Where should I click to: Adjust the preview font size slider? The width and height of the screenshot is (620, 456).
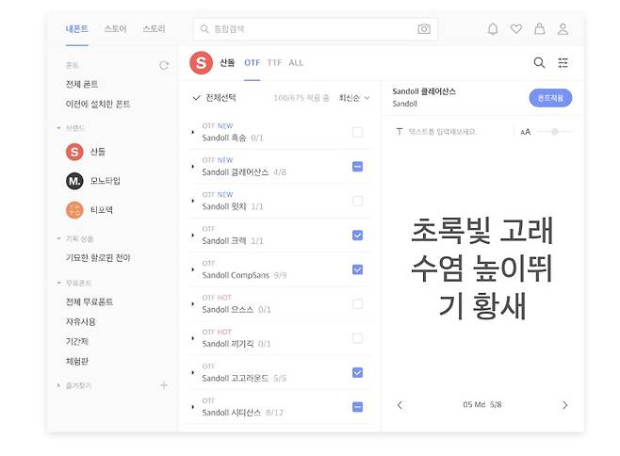click(x=554, y=131)
